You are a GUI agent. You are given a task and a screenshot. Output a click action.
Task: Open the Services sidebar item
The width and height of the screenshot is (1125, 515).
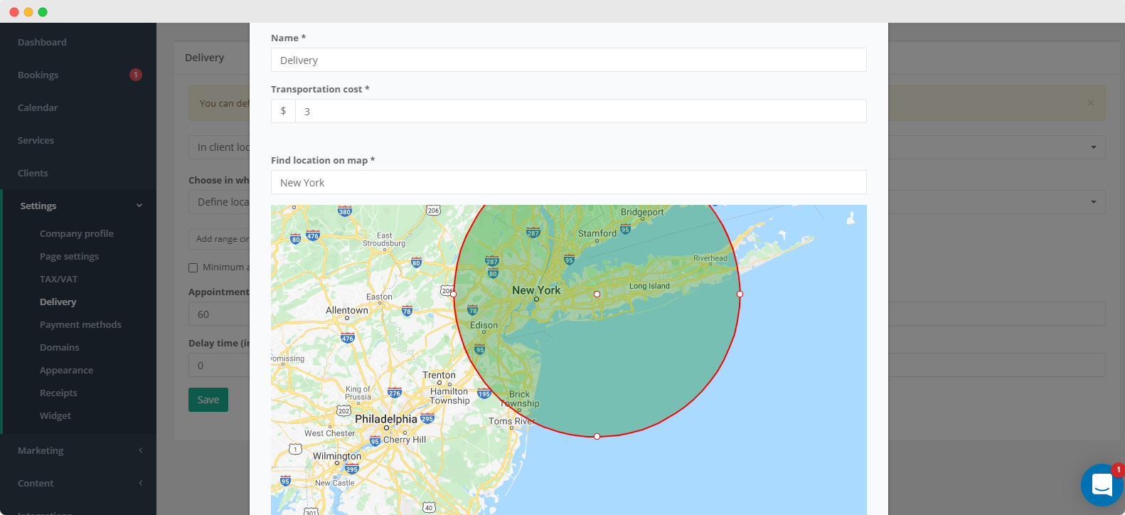[x=36, y=140]
